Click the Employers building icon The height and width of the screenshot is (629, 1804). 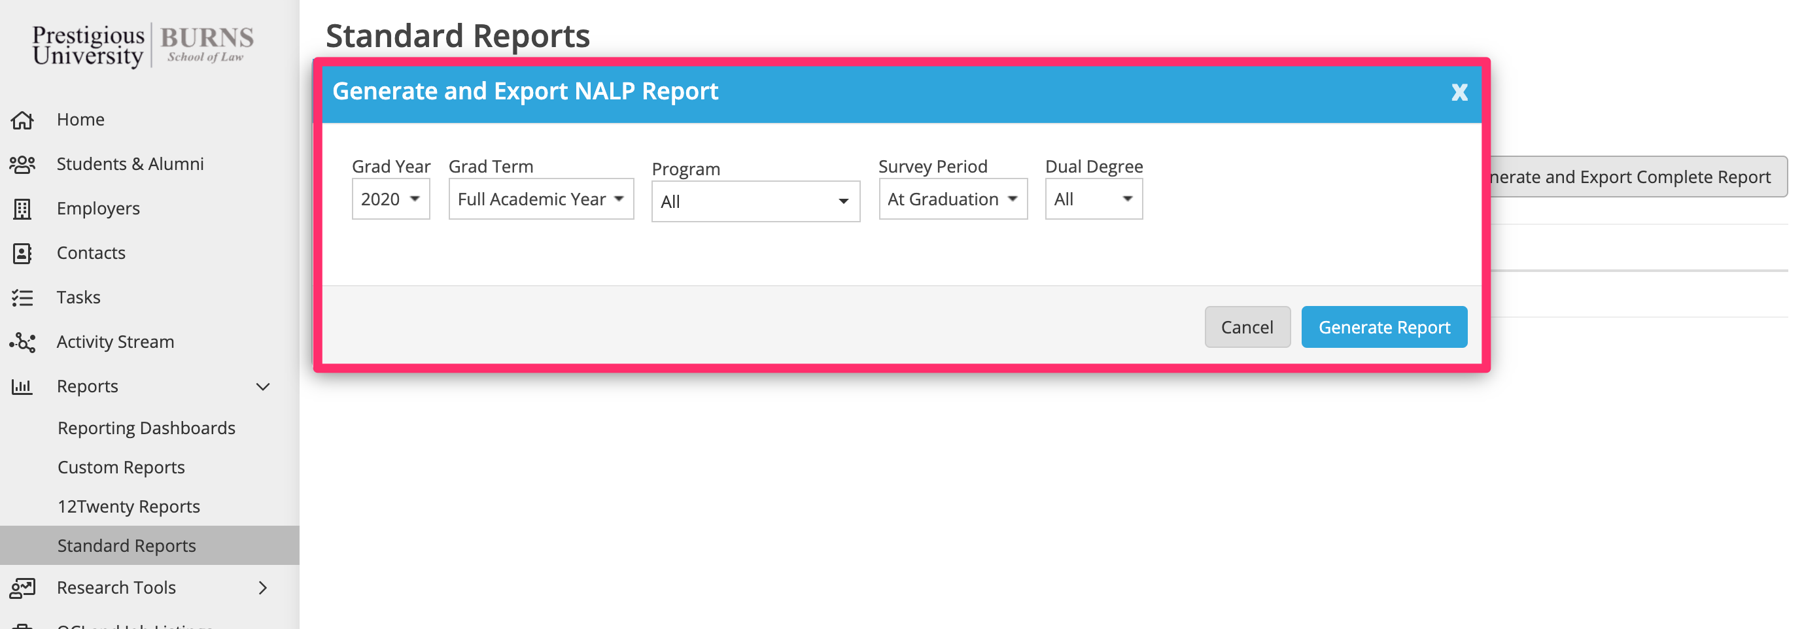pos(22,209)
